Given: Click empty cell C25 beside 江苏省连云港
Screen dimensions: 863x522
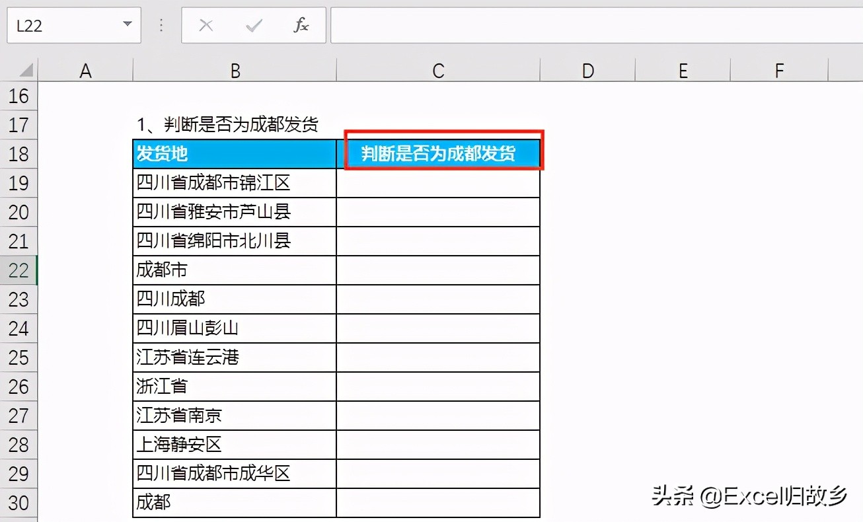Looking at the screenshot, I should coord(438,357).
